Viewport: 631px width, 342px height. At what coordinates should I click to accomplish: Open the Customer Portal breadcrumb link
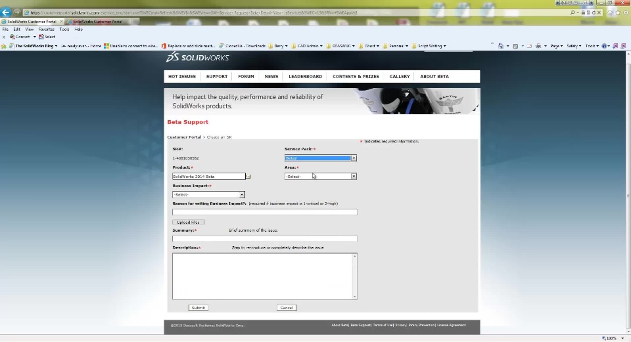point(184,137)
